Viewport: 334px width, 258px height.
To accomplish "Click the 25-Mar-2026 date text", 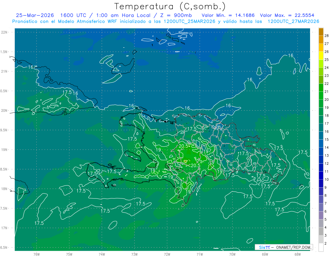I will pyautogui.click(x=35, y=15).
